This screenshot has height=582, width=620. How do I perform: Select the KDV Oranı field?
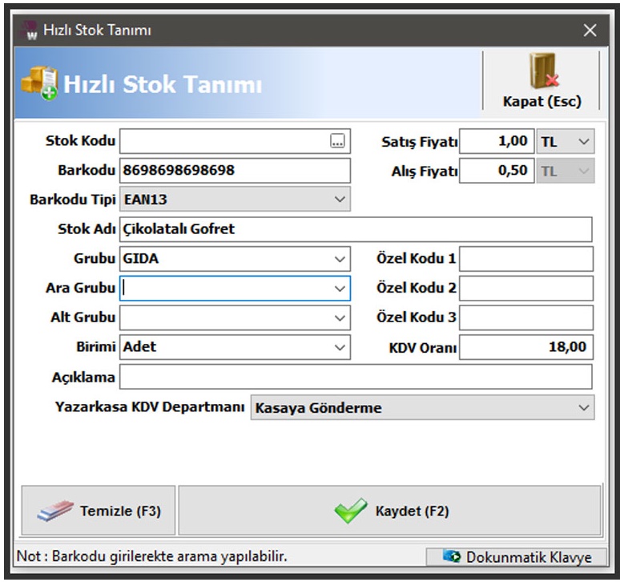point(525,347)
